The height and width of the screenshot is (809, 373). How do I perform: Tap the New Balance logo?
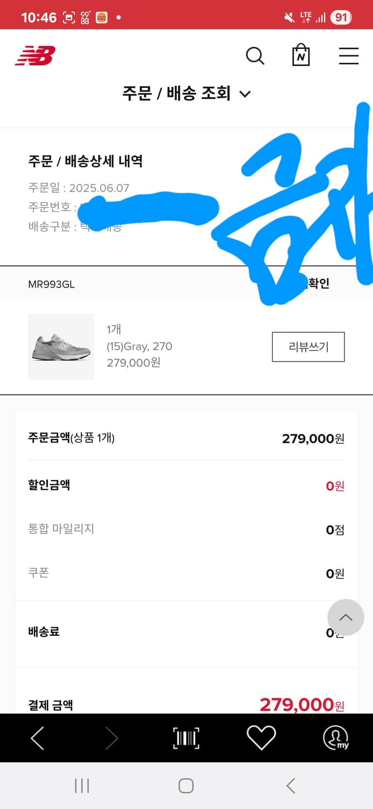(x=35, y=56)
